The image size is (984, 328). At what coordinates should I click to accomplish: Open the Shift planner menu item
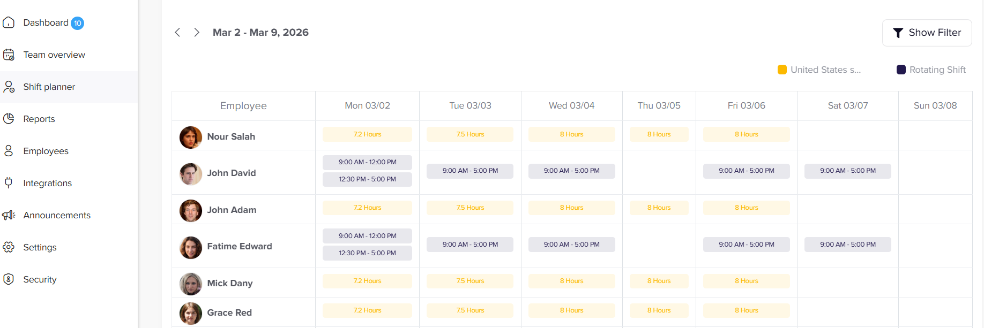[49, 87]
